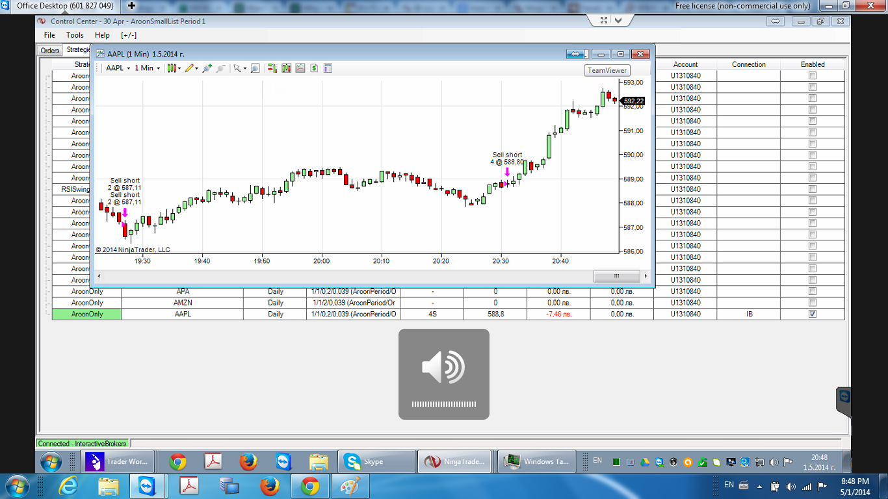
Task: Check Enabled checkbox for the AMZN strategy
Action: tap(812, 303)
